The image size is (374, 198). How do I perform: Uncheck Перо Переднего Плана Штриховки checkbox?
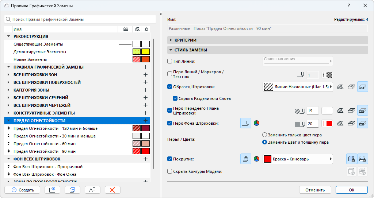[x=169, y=110]
